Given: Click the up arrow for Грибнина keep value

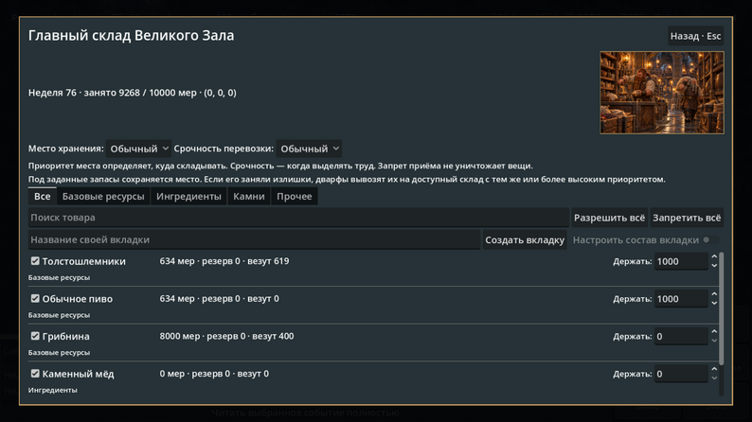Looking at the screenshot, I should coord(714,332).
